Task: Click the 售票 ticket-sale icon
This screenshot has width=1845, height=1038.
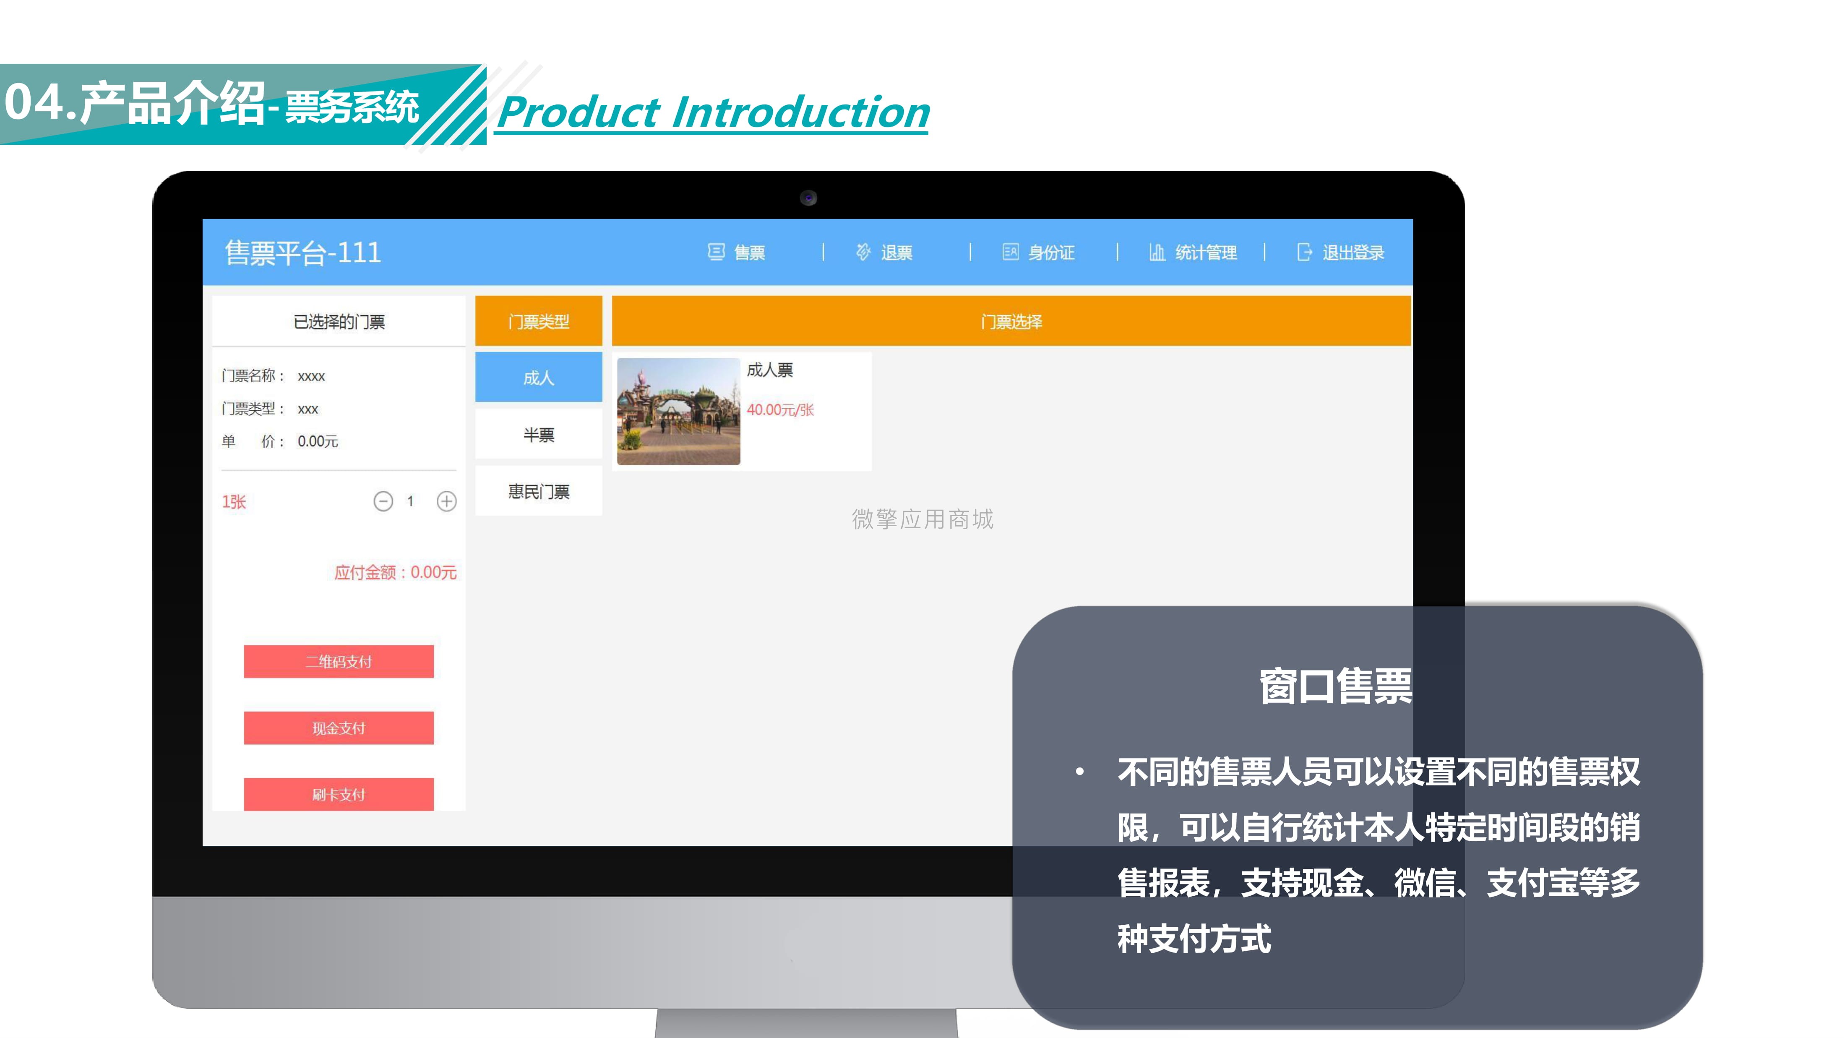Action: (x=716, y=252)
